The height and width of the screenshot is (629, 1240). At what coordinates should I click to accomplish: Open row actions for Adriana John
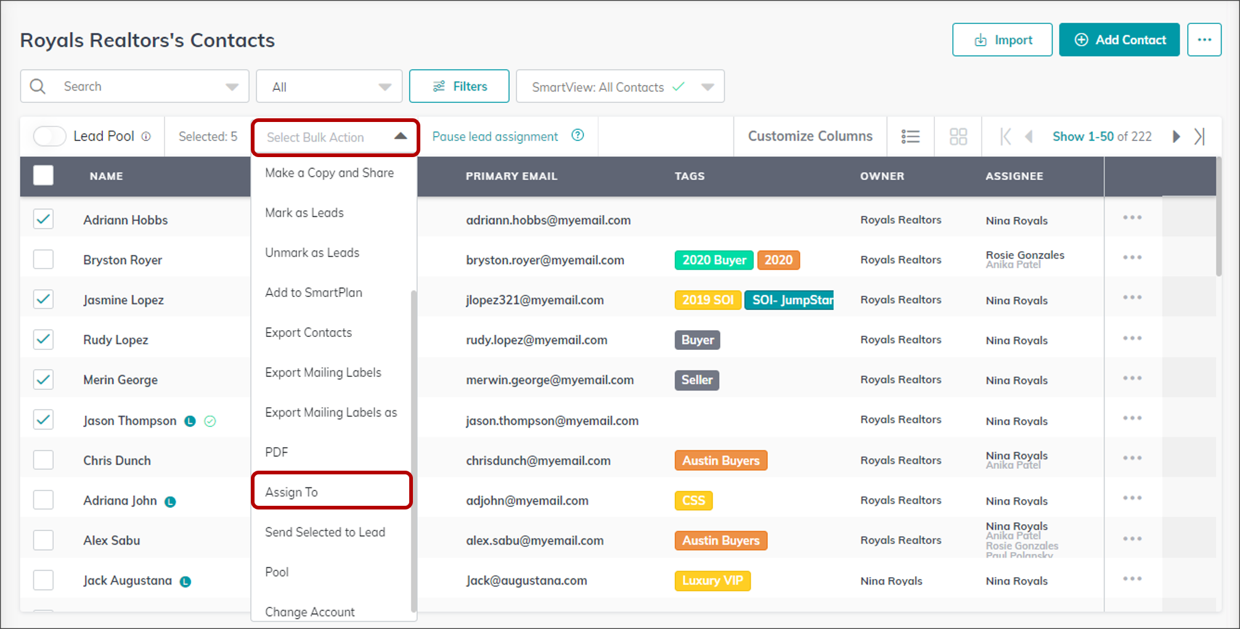click(x=1132, y=498)
